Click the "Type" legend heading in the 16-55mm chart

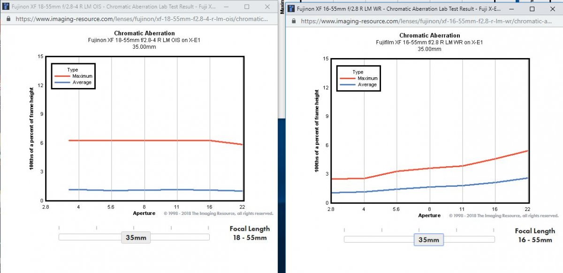pos(358,72)
